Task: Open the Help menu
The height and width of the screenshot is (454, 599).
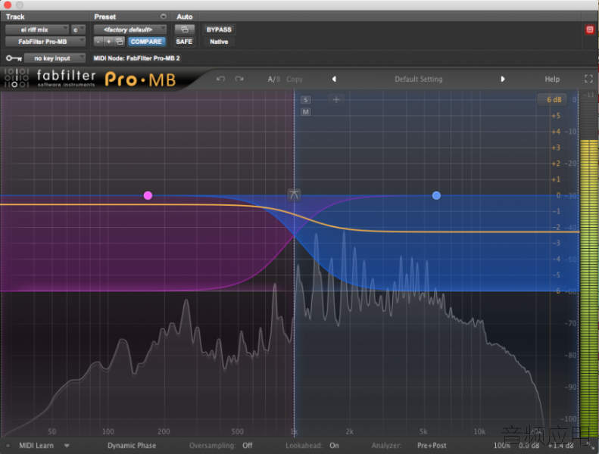Action: [552, 79]
